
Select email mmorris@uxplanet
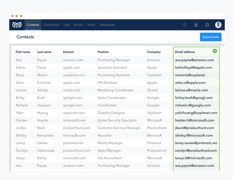point(190,75)
